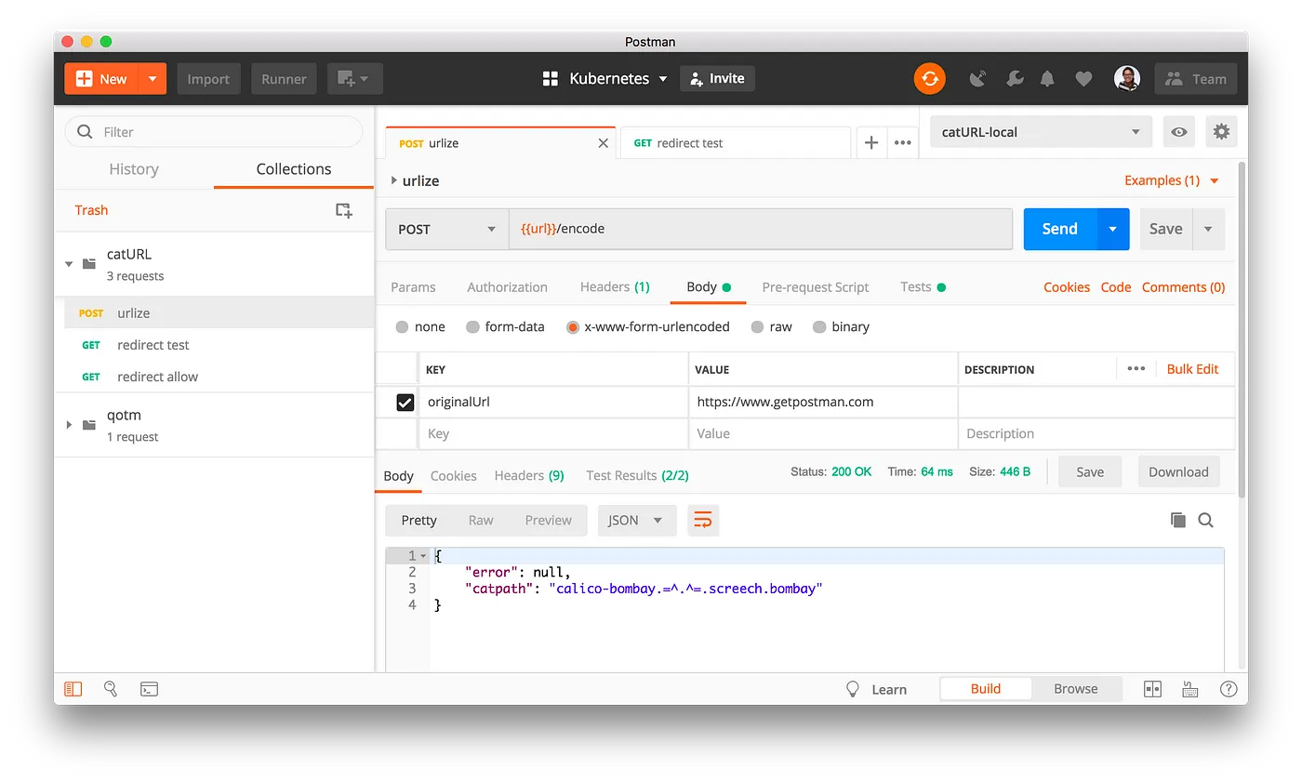Toggle sidebar icon in bottom status bar
Viewport: 1302px width, 782px height.
(x=73, y=689)
